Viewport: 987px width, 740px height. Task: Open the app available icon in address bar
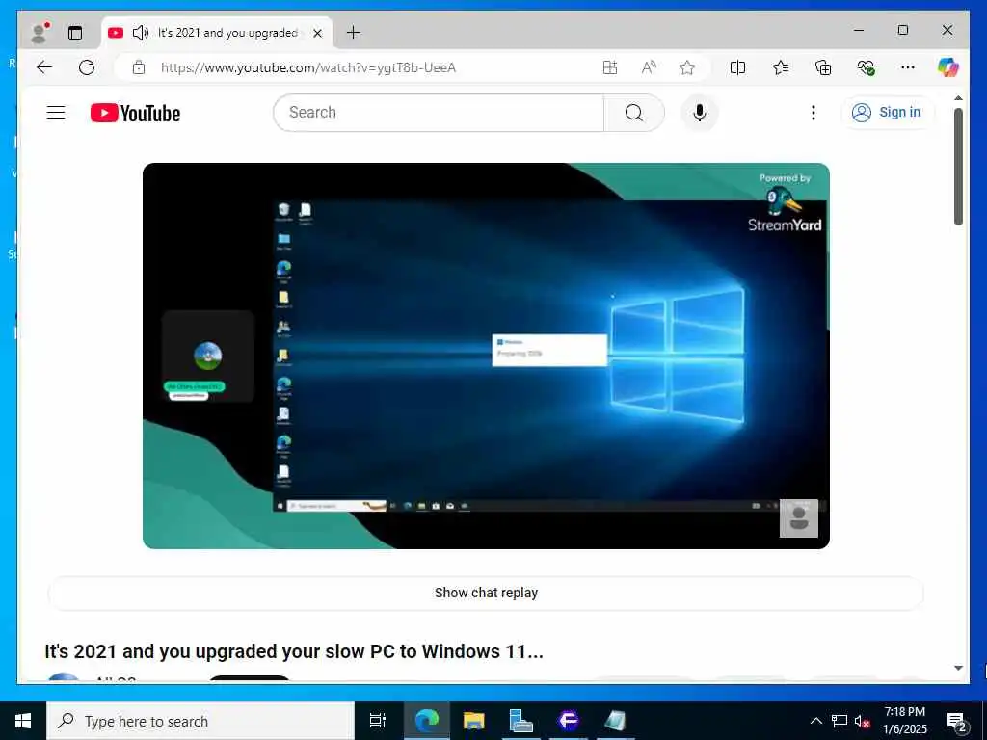[x=609, y=67]
